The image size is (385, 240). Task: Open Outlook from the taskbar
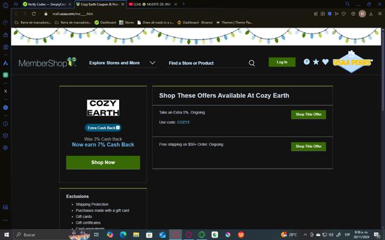162,235
